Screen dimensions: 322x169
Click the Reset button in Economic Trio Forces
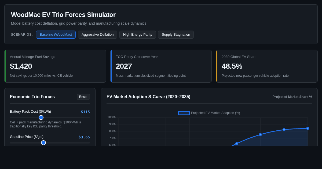[x=83, y=97]
